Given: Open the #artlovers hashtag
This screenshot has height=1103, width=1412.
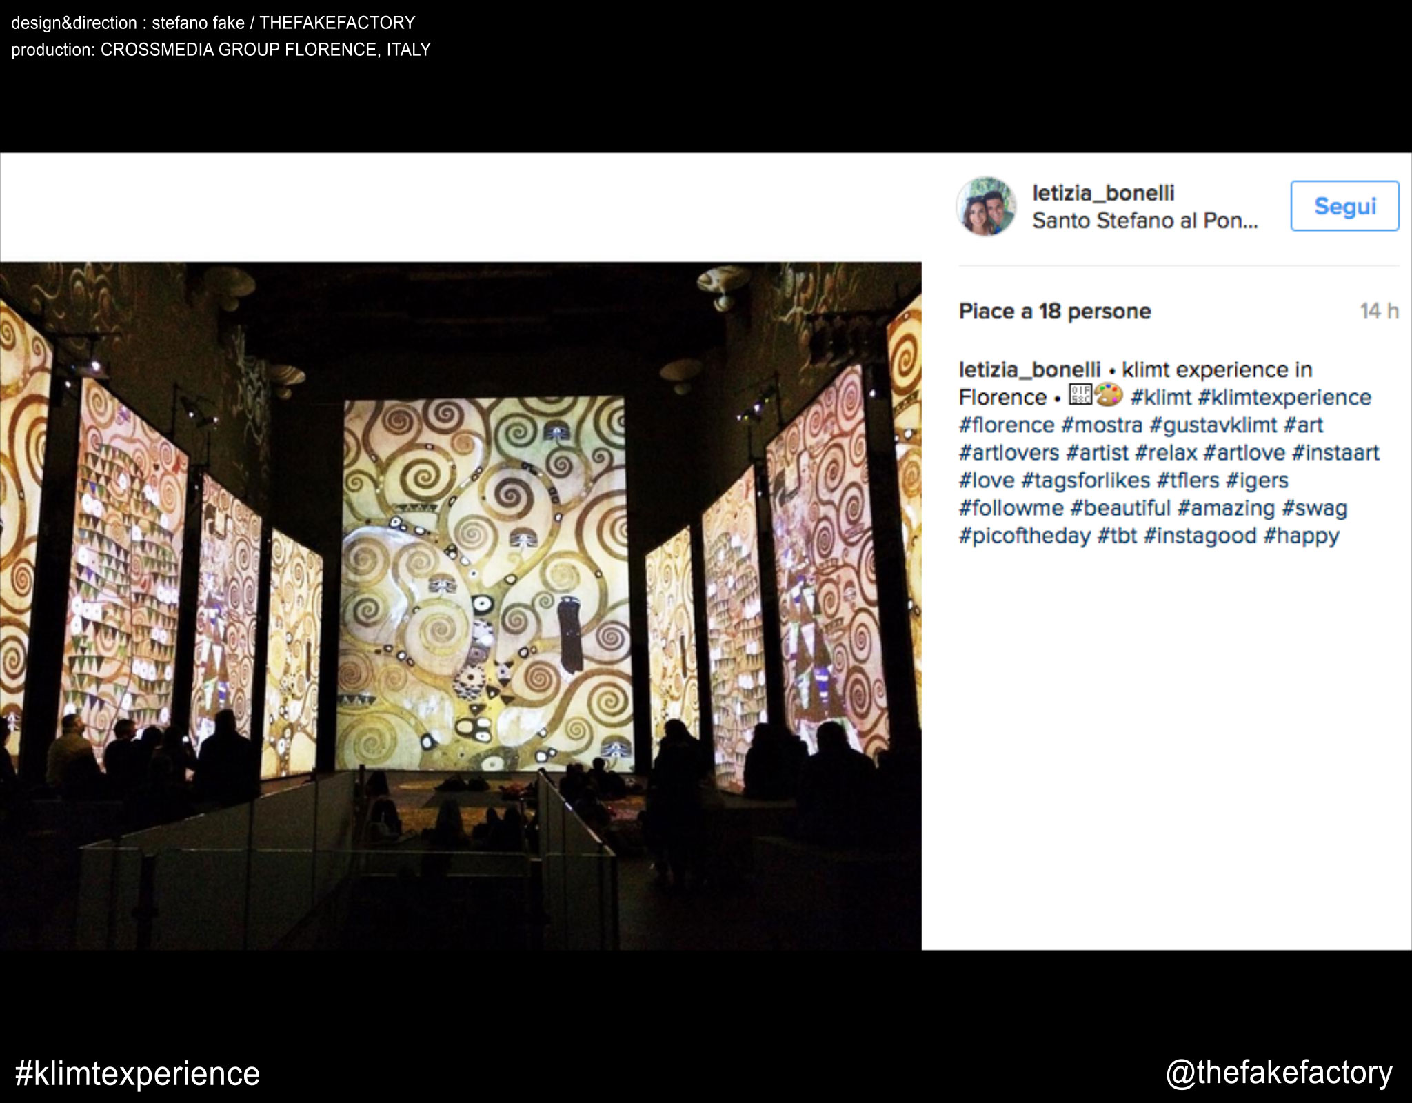Looking at the screenshot, I should click(x=1009, y=453).
